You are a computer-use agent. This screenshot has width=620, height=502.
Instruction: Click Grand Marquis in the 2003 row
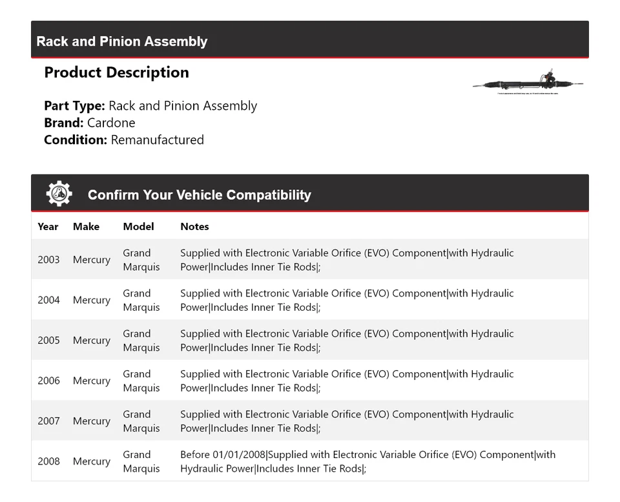[141, 260]
